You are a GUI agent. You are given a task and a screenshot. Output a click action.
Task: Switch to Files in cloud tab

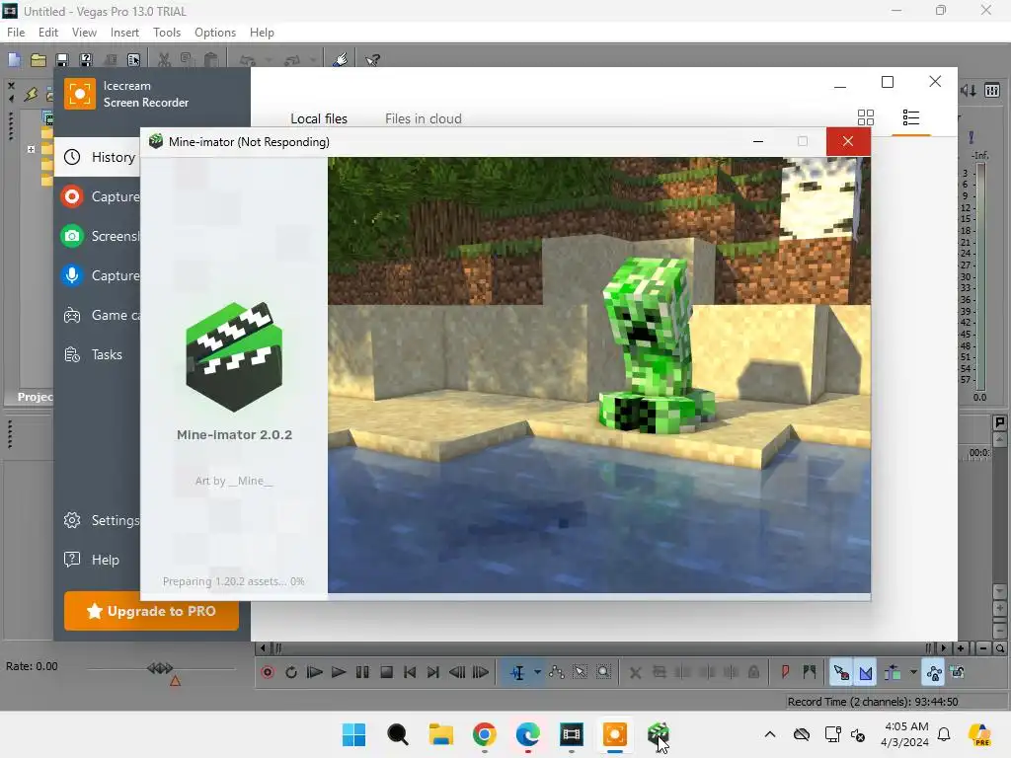pos(423,118)
